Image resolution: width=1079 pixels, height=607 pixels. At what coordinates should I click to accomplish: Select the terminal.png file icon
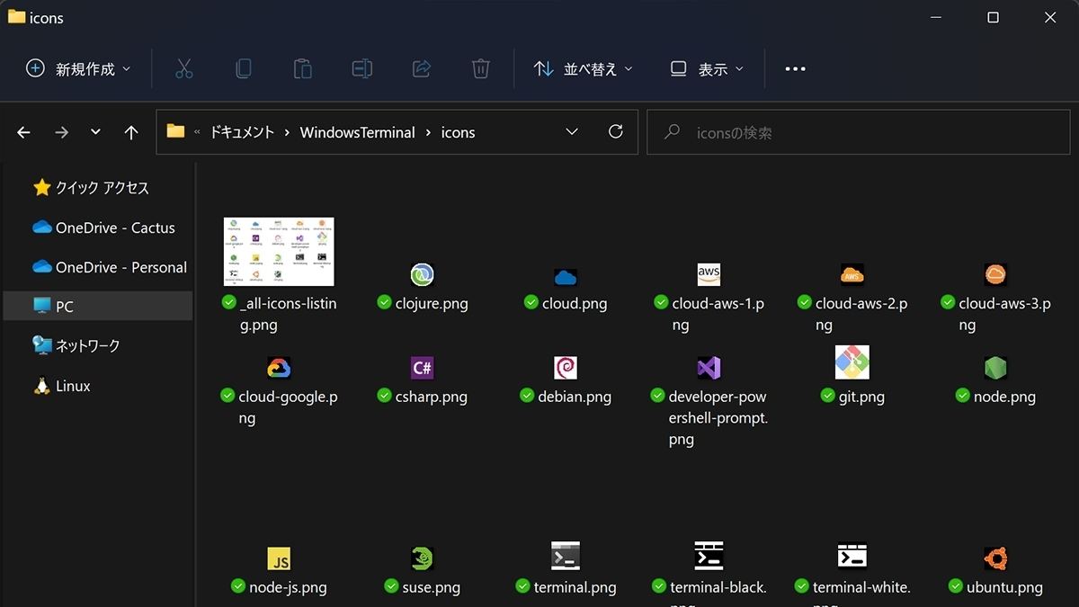(566, 556)
